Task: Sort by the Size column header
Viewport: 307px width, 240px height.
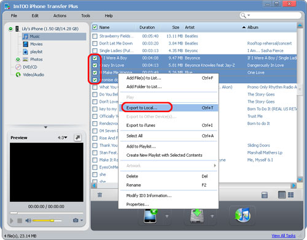Action: click(x=176, y=28)
